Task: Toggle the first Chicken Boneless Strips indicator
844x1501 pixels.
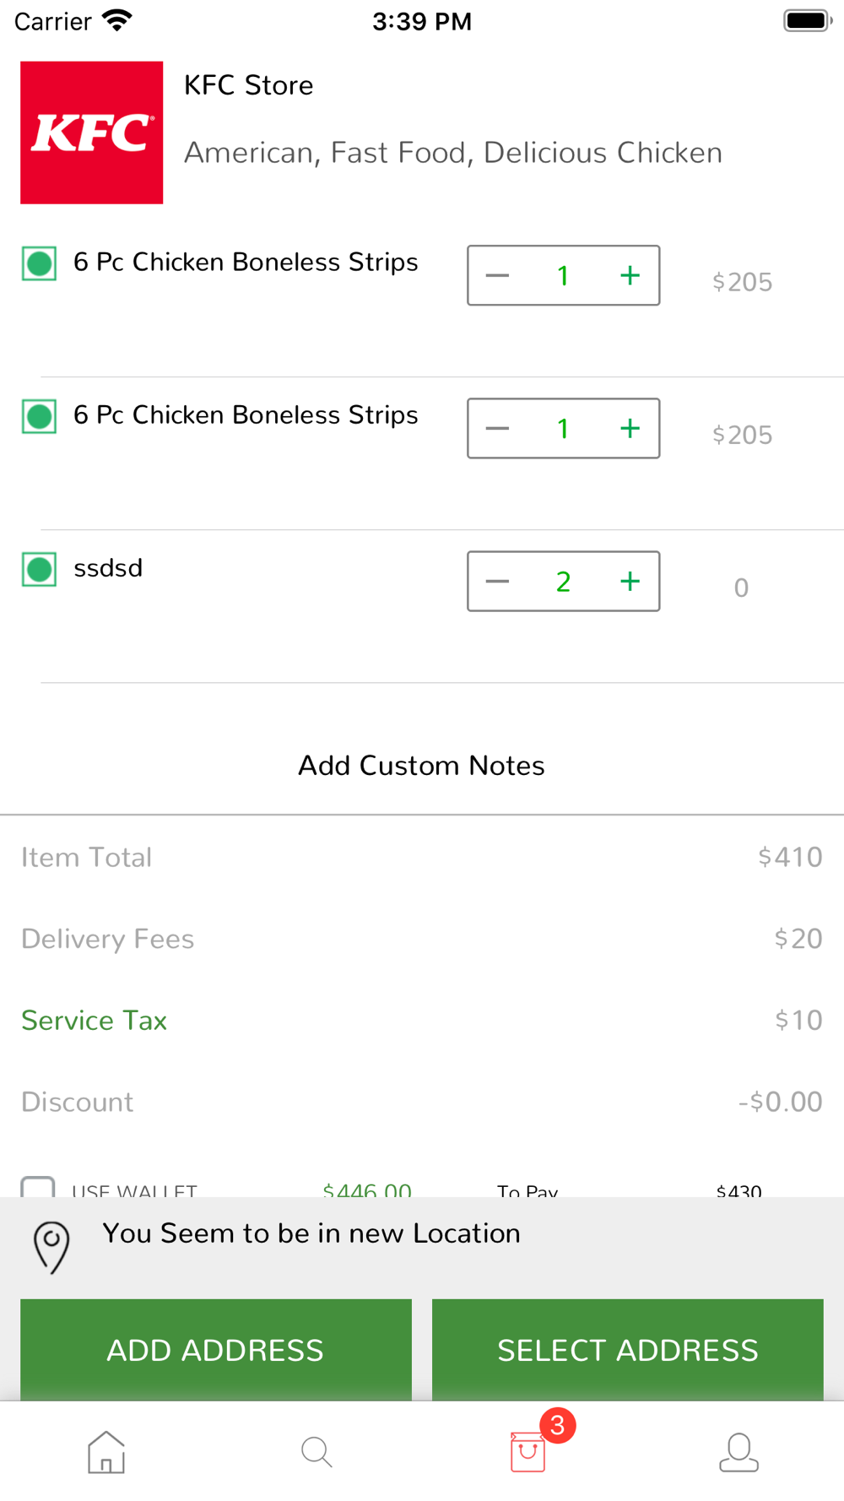Action: tap(40, 263)
